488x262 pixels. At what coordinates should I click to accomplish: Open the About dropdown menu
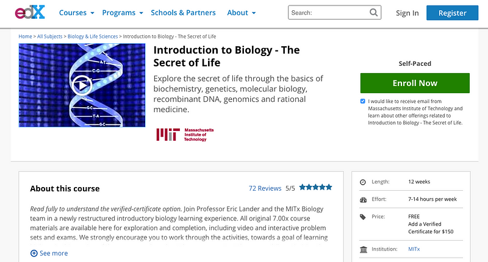(x=241, y=13)
